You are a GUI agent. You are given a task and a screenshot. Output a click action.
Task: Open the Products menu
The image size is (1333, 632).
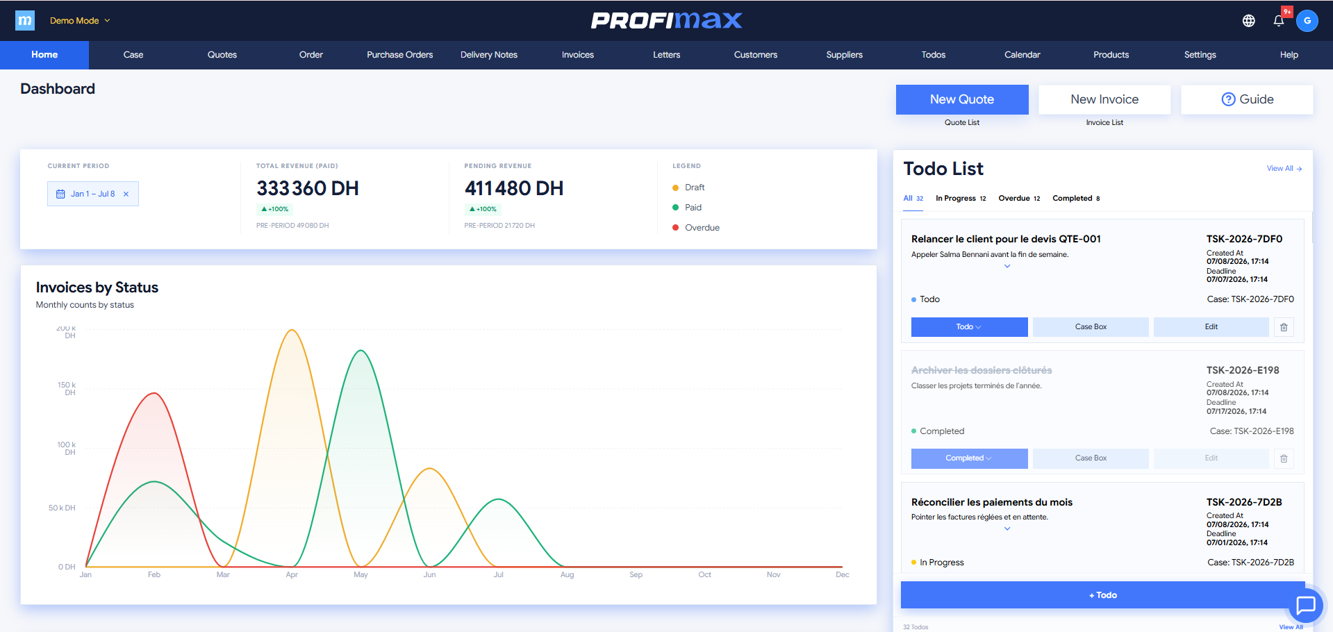tap(1111, 55)
